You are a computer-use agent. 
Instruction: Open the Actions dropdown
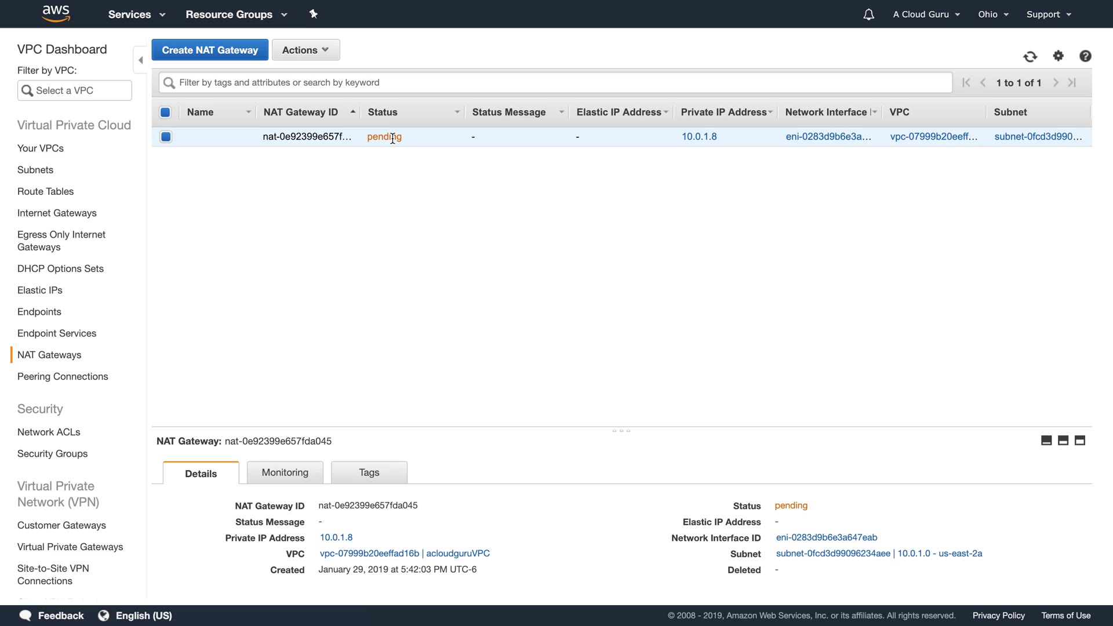pyautogui.click(x=305, y=50)
